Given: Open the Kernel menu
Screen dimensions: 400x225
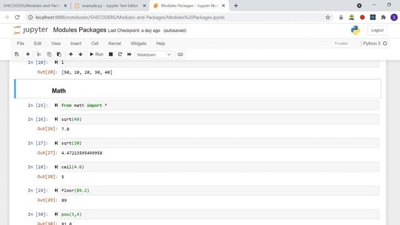Looking at the screenshot, I should pos(114,43).
